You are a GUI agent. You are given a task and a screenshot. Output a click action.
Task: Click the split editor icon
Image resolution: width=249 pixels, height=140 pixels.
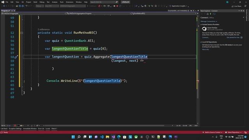coord(198,14)
